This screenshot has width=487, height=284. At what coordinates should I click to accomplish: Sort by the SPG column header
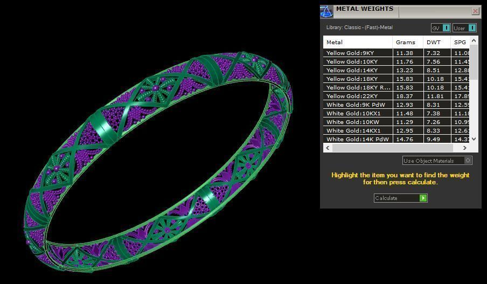(x=460, y=42)
